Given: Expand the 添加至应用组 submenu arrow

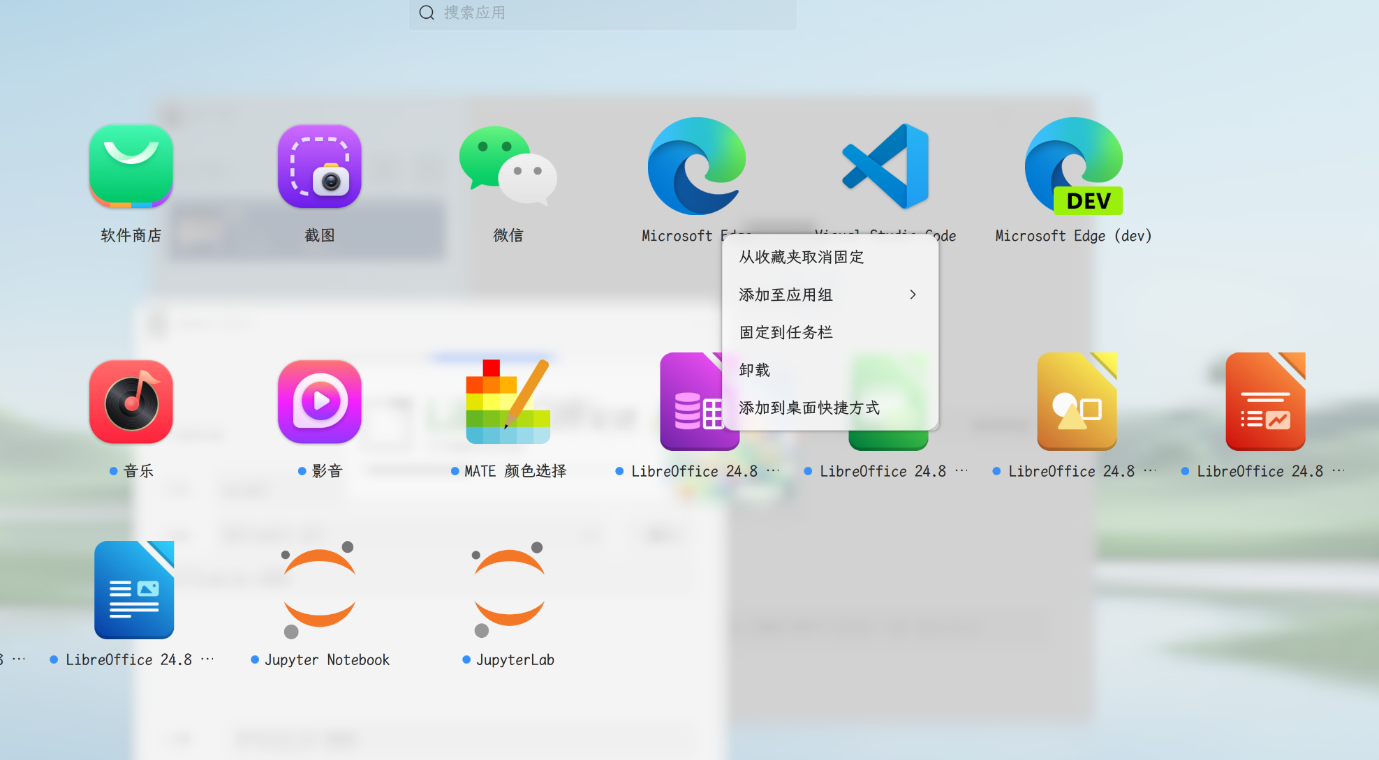Looking at the screenshot, I should [913, 295].
